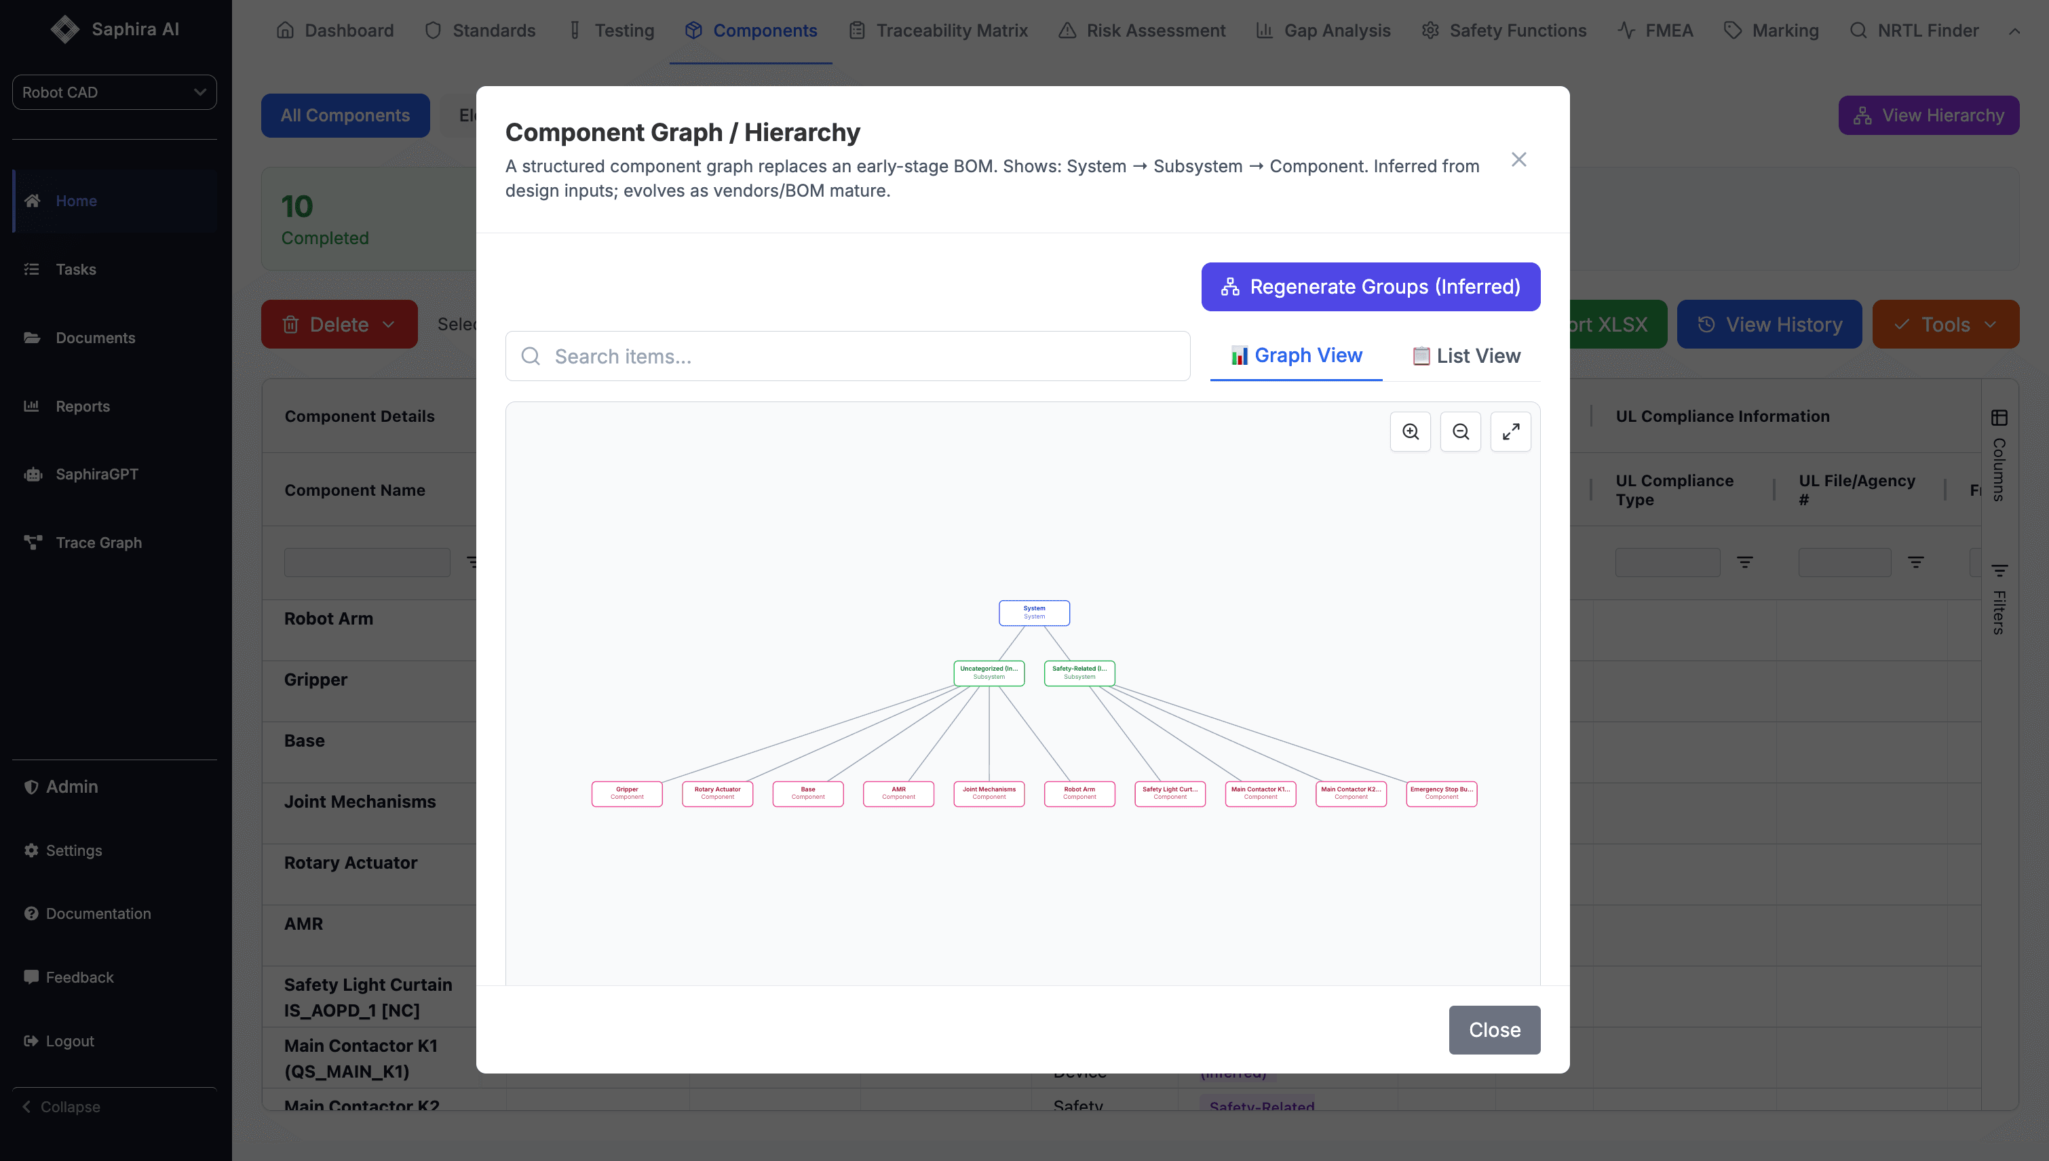The image size is (2049, 1161).
Task: Expand the graph to fullscreen
Action: 1511,431
